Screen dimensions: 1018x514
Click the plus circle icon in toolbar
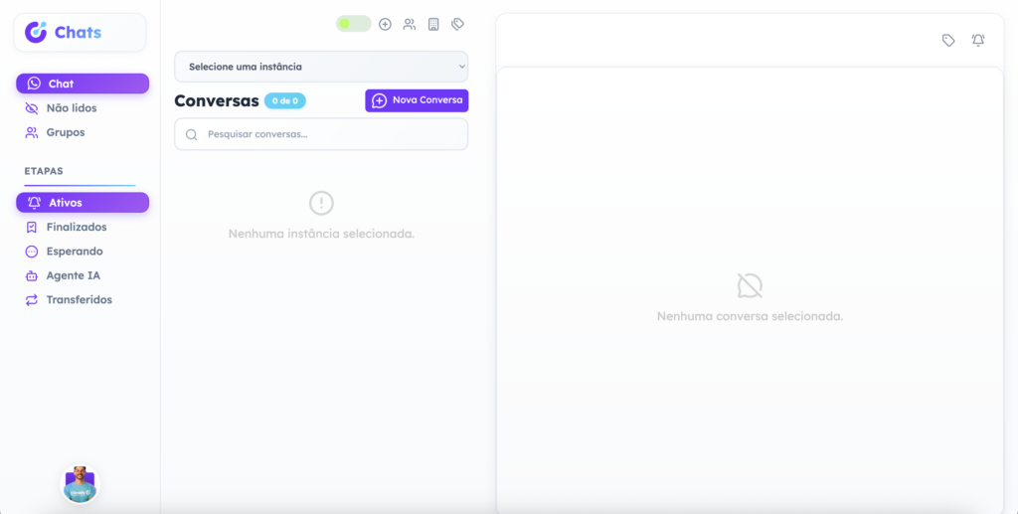pos(385,24)
